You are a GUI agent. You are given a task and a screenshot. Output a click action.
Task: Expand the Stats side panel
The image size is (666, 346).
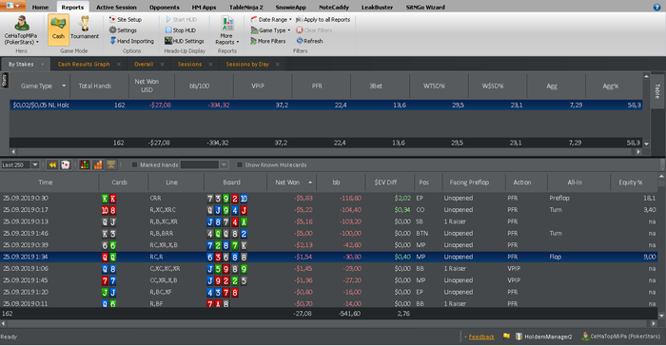[x=5, y=81]
